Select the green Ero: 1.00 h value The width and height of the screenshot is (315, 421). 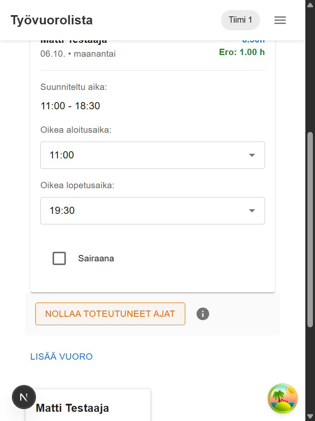click(242, 52)
